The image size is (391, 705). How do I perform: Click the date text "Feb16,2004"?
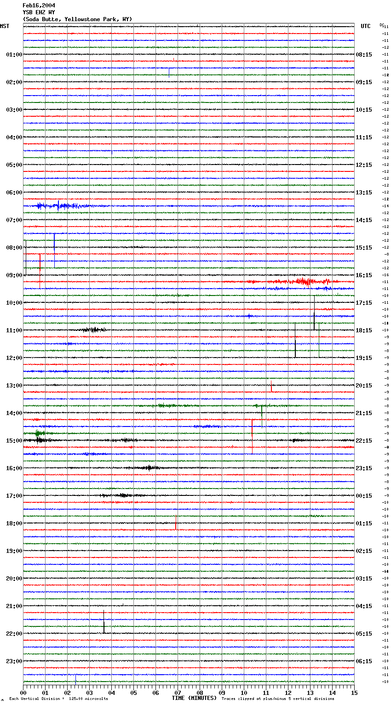coord(39,6)
